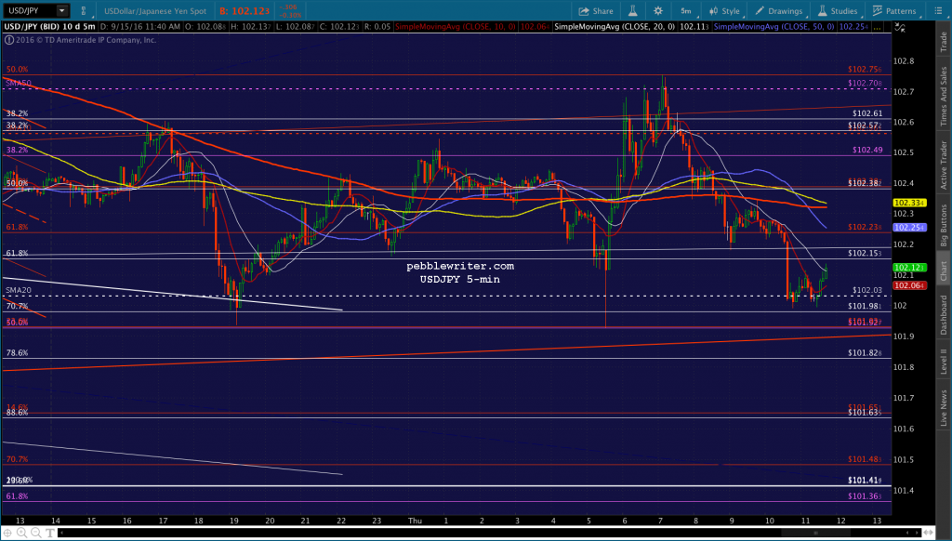Screen dimensions: 952x541
Task: Click the red 102.06 price bubble
Action: click(909, 285)
